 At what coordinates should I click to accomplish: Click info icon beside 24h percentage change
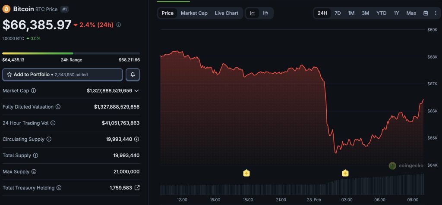tap(119, 25)
